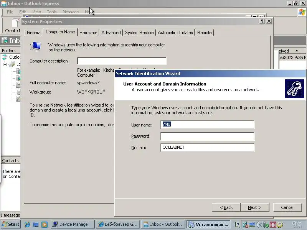Click the Back button in the wizard
Image resolution: width=307 pixels, height=230 pixels.
point(226,207)
